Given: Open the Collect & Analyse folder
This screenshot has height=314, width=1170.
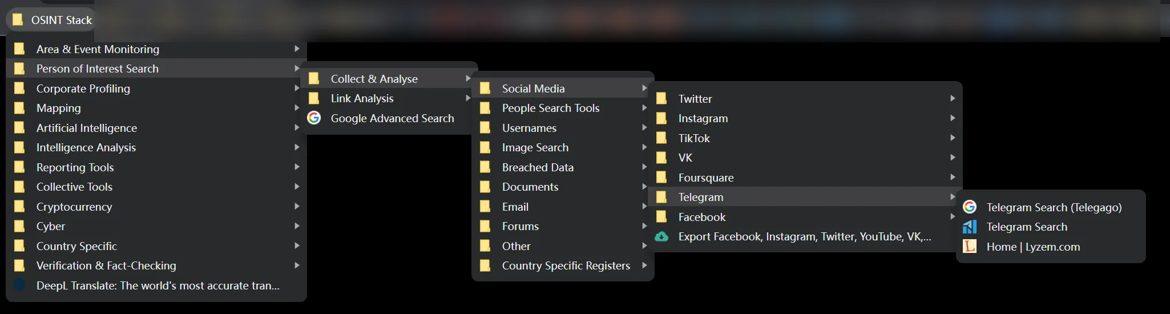Looking at the screenshot, I should point(389,79).
